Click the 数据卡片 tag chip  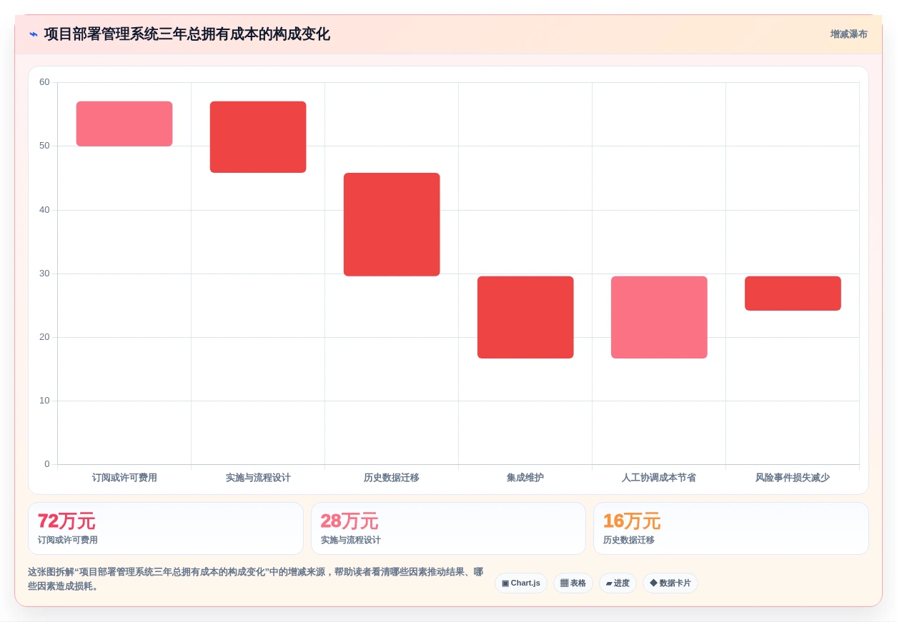(x=670, y=583)
